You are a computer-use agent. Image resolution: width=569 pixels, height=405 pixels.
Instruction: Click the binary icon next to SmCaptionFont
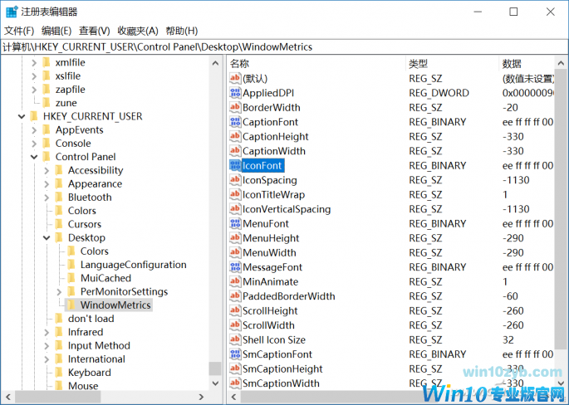(235, 354)
